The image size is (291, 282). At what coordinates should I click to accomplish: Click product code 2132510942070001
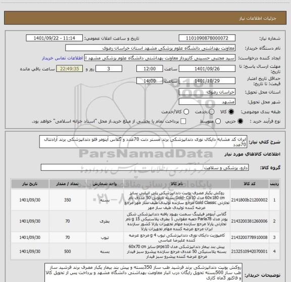[249, 251]
